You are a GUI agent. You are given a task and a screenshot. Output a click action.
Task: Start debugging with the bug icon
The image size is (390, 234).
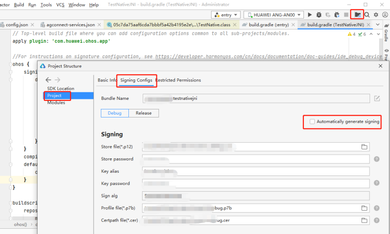pyautogui.click(x=319, y=15)
